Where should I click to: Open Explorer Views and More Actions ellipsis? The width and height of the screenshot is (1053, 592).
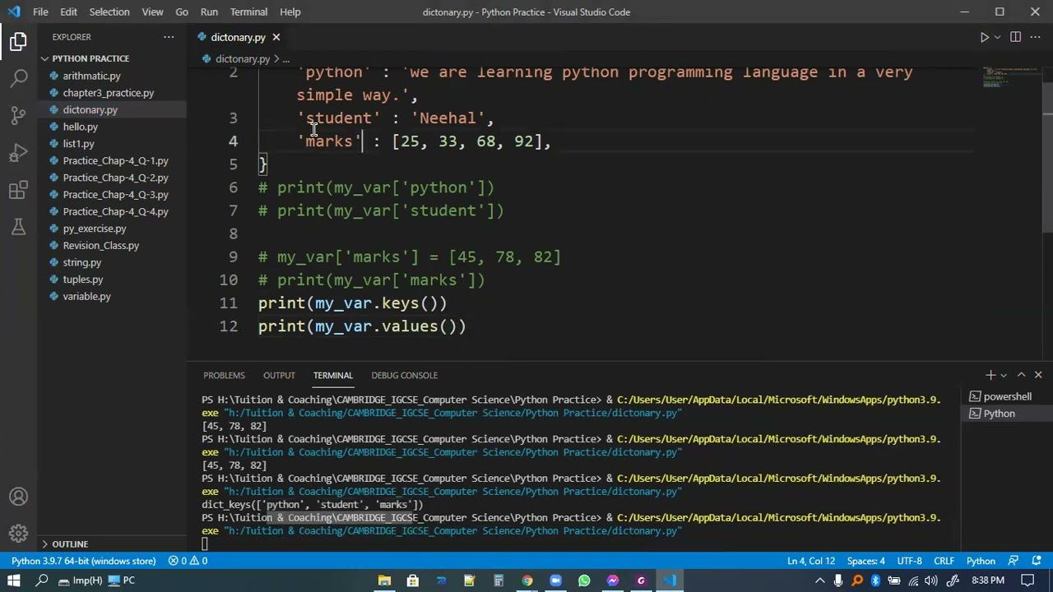(x=169, y=37)
